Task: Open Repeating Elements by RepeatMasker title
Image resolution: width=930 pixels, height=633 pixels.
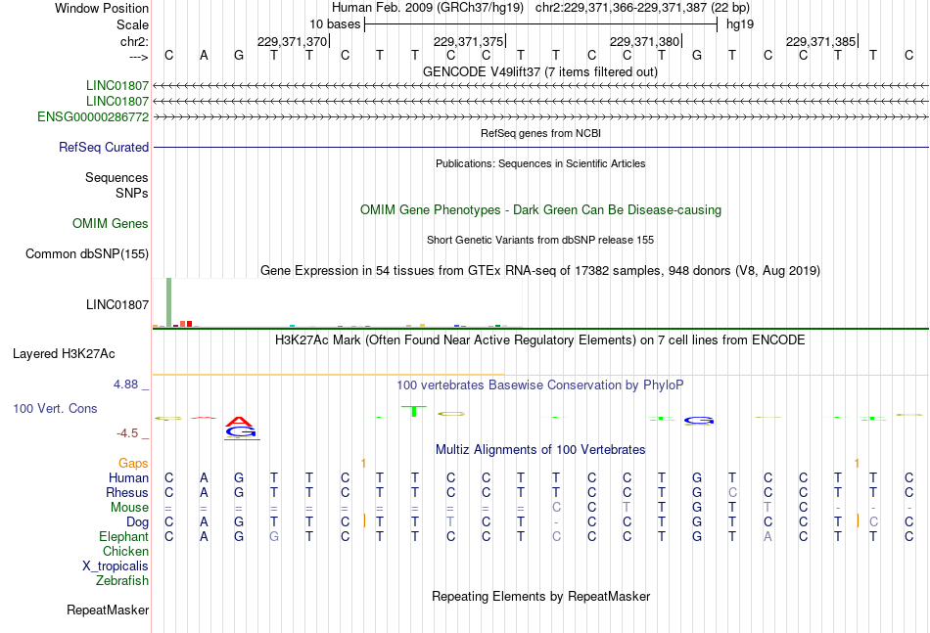Action: pyautogui.click(x=540, y=596)
